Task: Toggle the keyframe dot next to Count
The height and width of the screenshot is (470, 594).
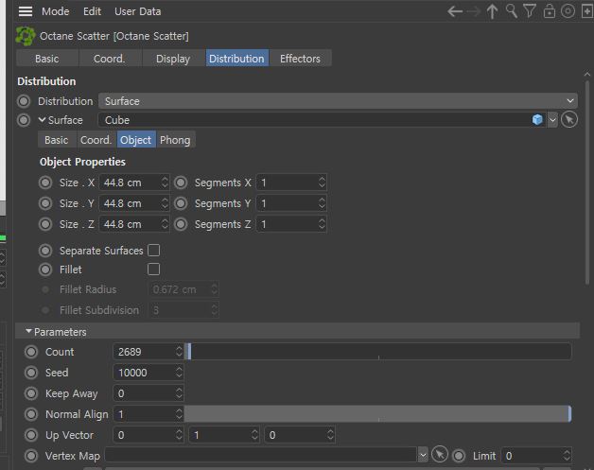Action: tap(31, 352)
